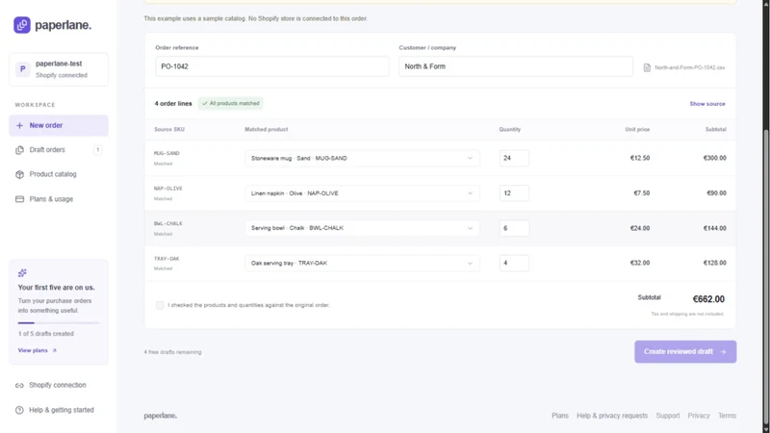Go to Draft orders in sidebar
Screen dimensions: 770x433
point(59,150)
